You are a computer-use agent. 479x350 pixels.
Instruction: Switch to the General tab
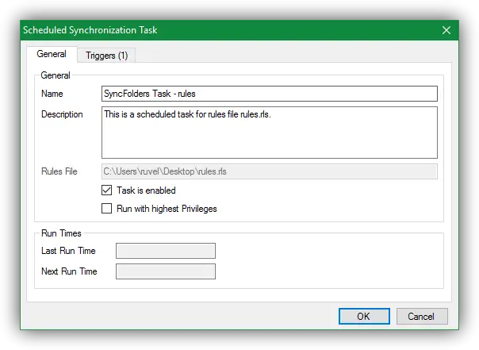52,55
